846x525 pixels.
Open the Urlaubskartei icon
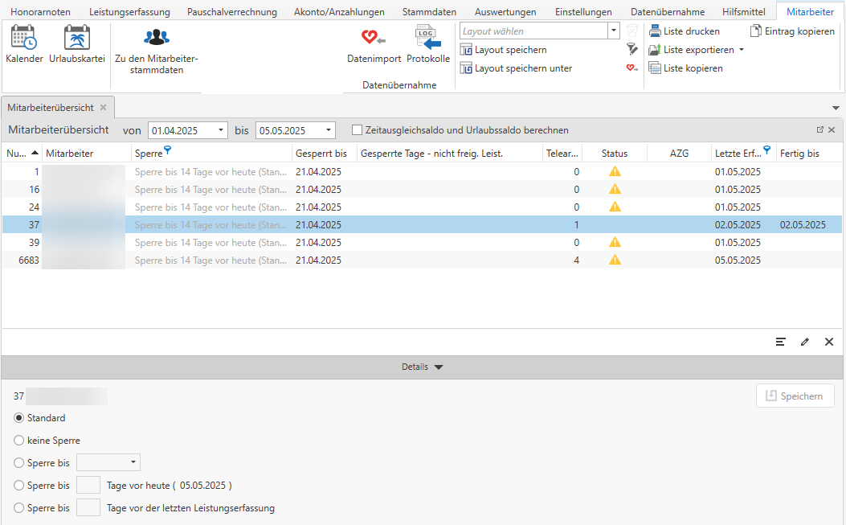(77, 39)
